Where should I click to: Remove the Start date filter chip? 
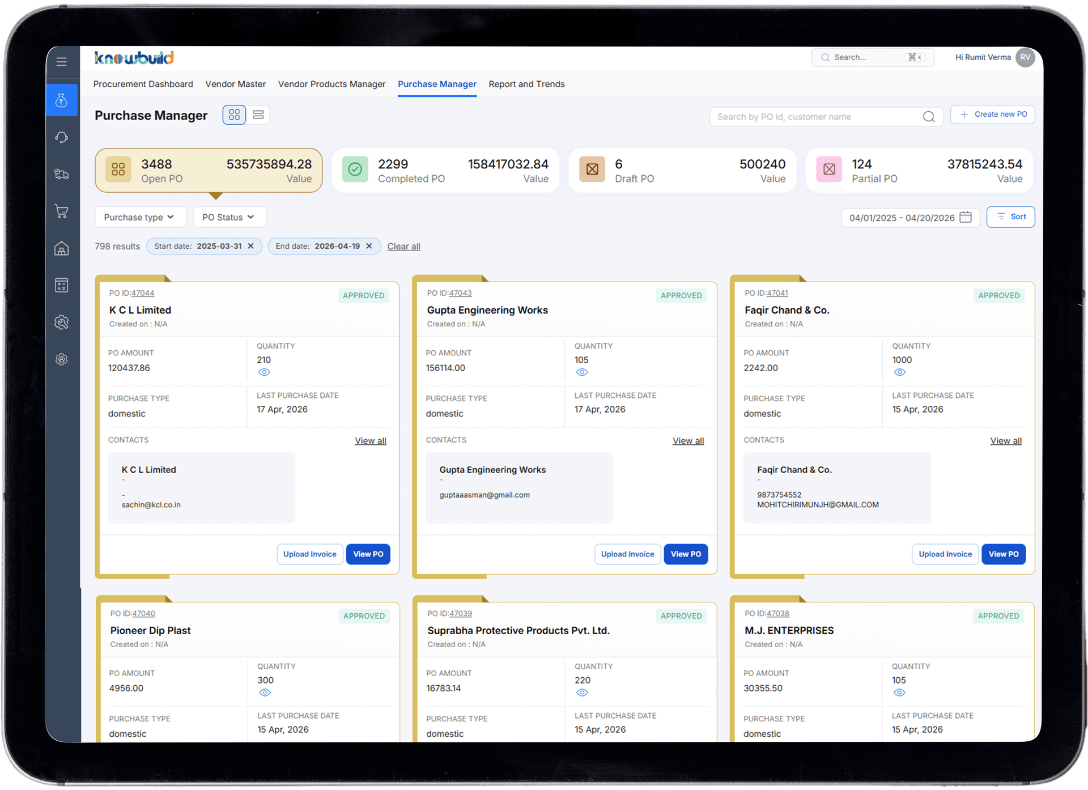tap(250, 246)
